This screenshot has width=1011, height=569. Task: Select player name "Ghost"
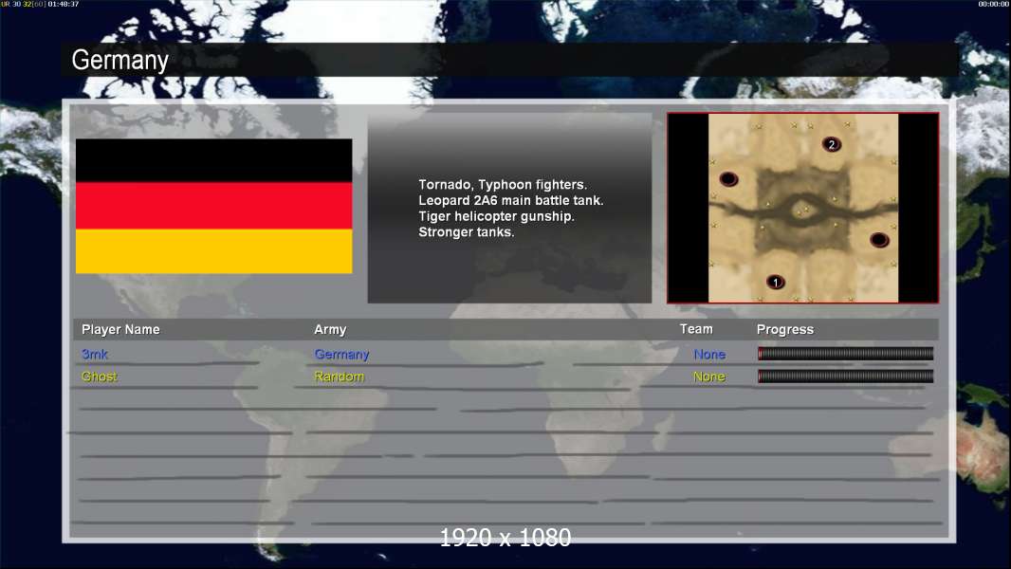tap(100, 376)
